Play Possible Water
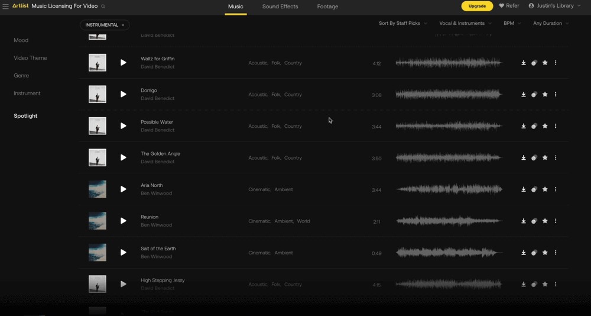Screen dimensions: 591x316 click(124, 126)
